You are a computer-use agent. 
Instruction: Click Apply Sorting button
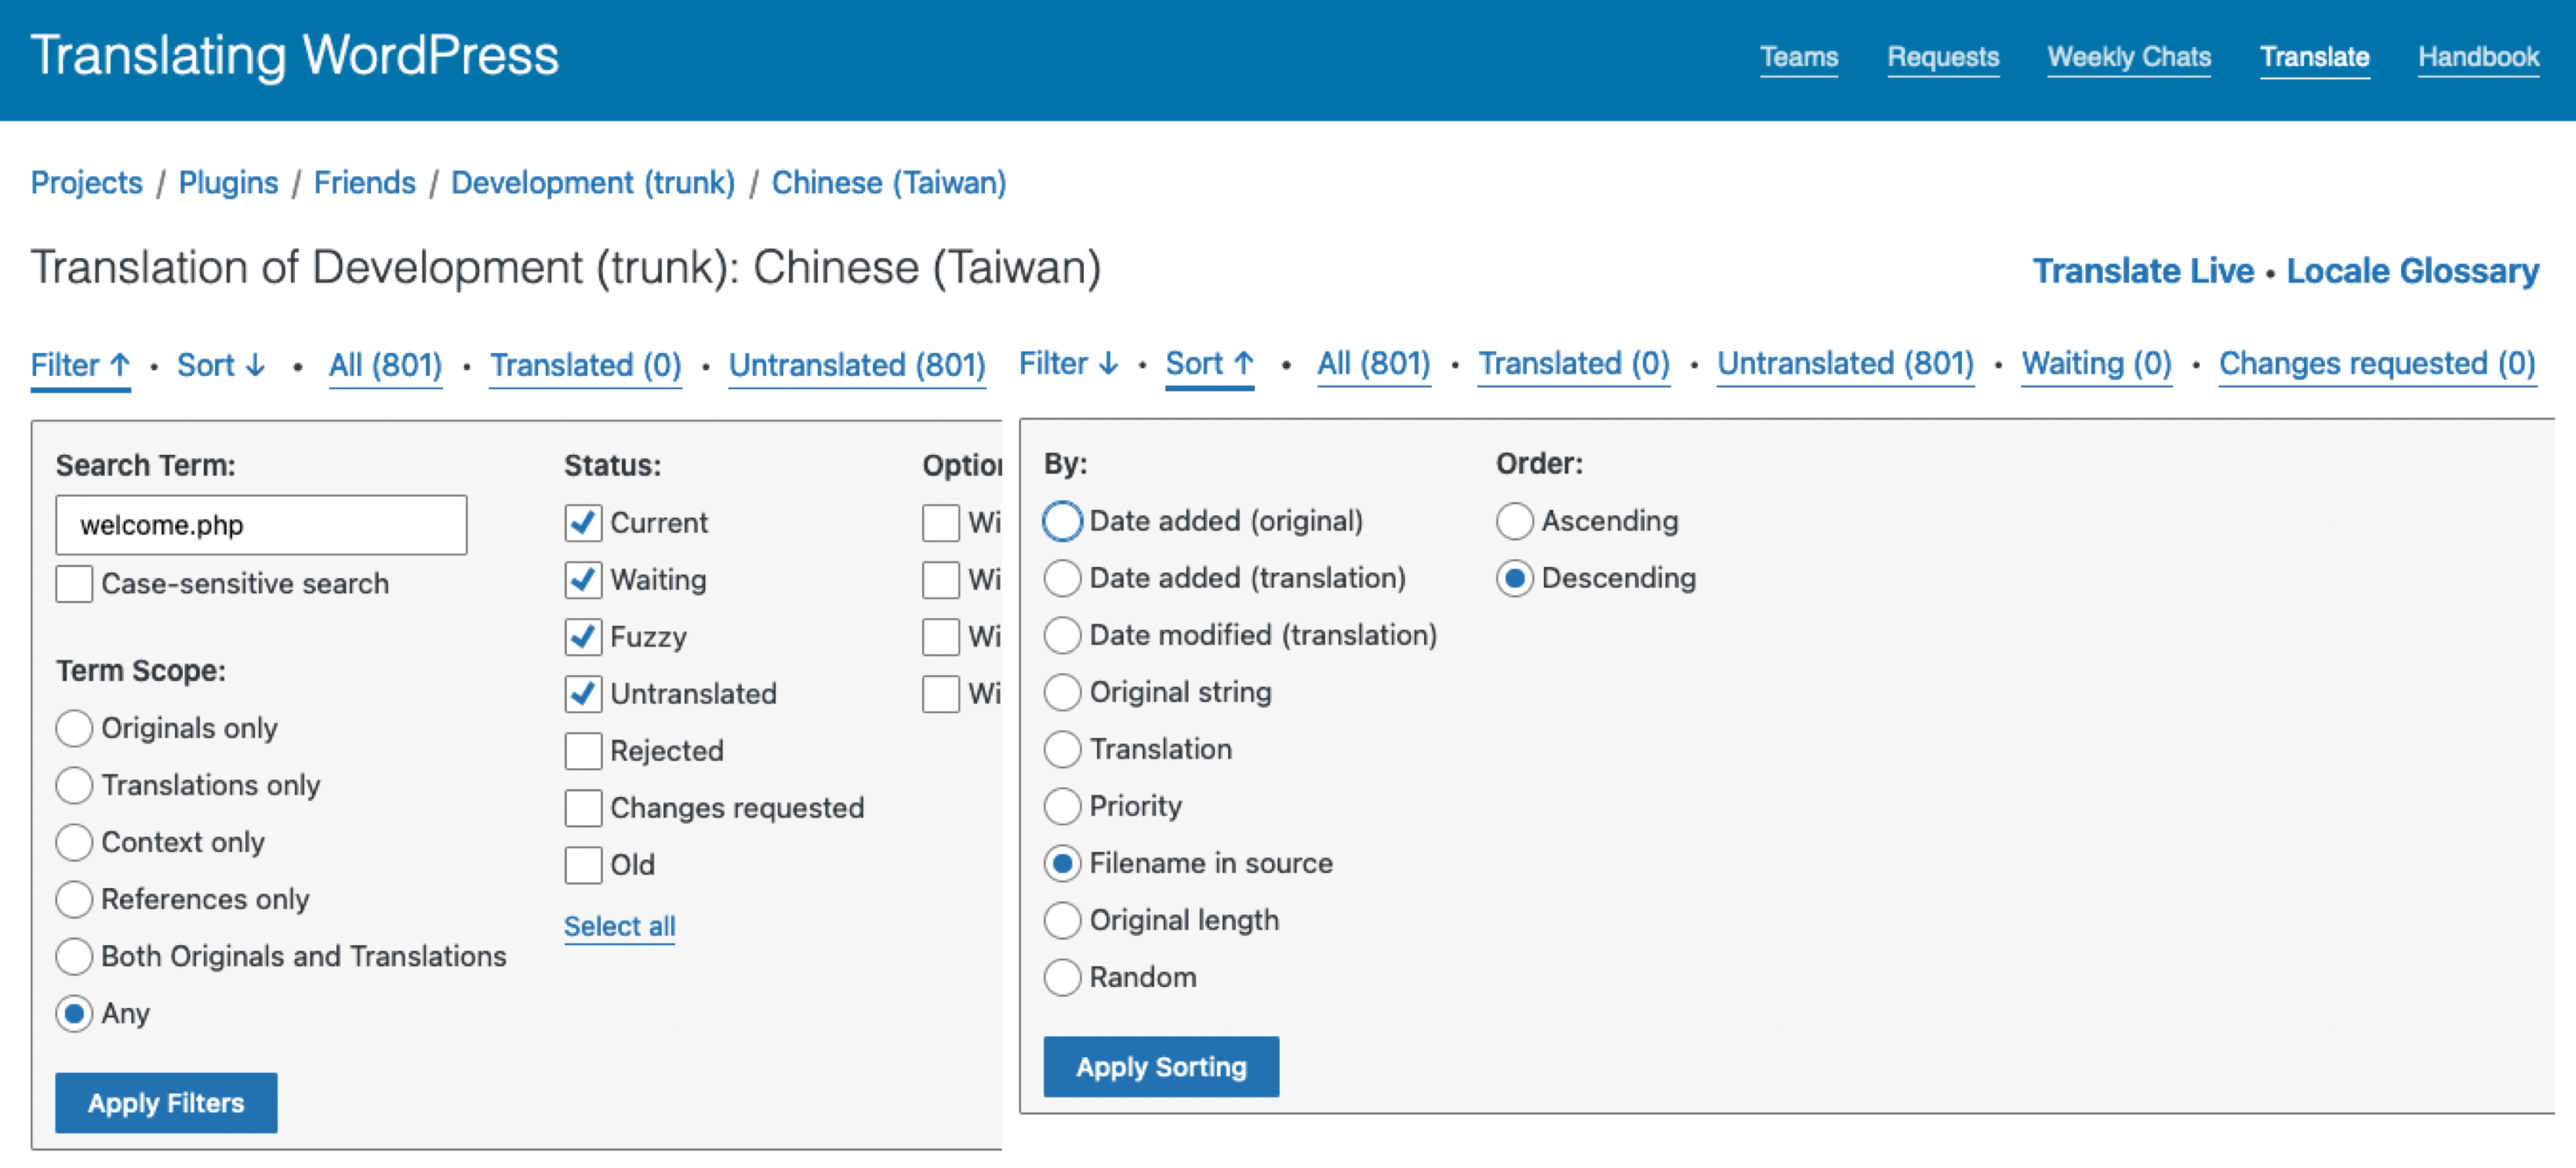[1161, 1067]
